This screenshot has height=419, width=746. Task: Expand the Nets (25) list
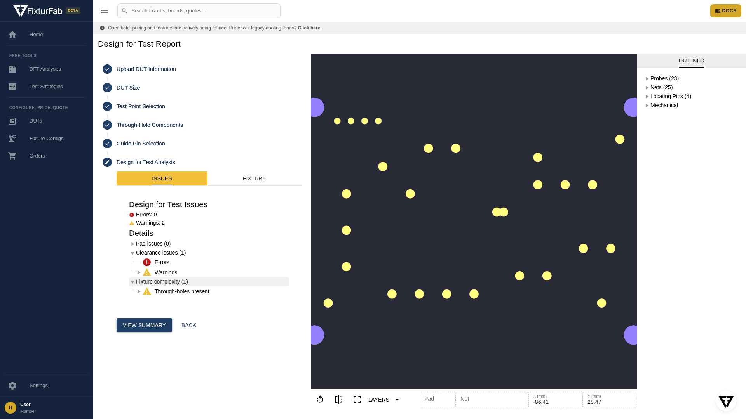(647, 88)
